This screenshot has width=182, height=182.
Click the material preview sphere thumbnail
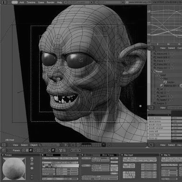[x=14, y=168]
